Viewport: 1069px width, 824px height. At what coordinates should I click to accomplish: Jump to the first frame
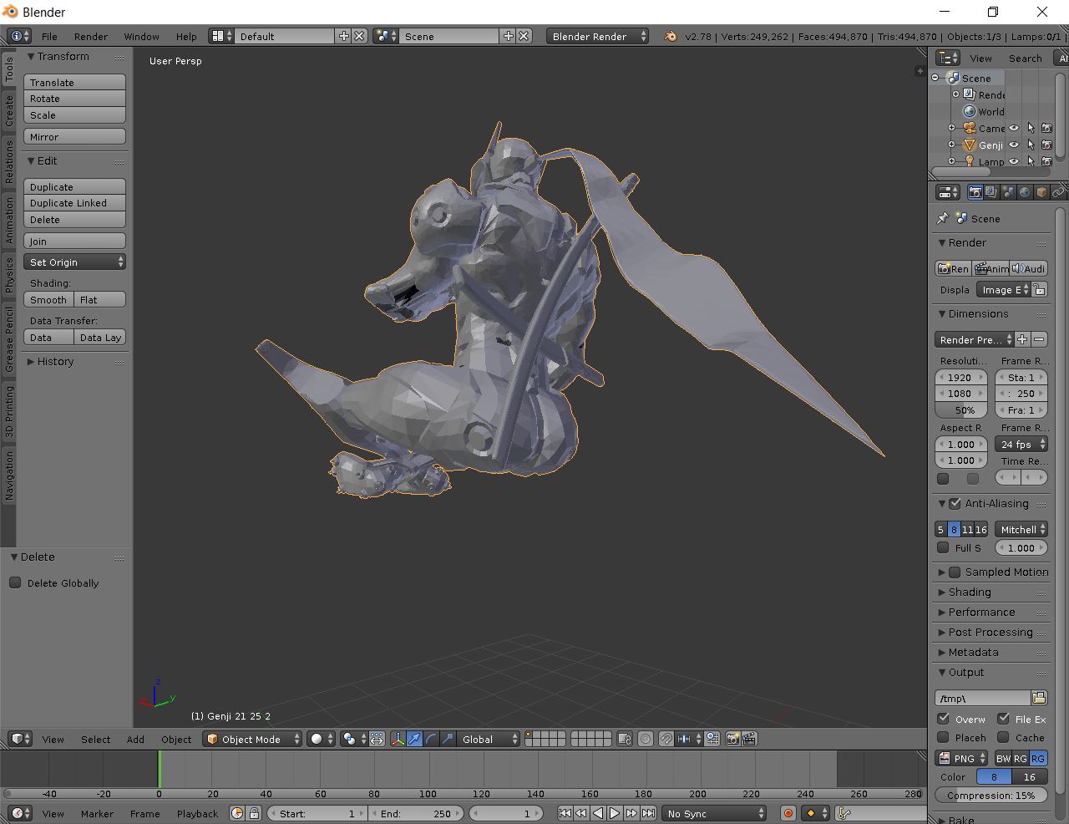pyautogui.click(x=565, y=813)
